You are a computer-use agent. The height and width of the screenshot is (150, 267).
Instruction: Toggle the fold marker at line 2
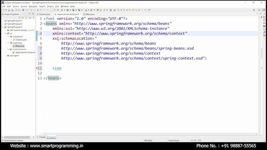[x=43, y=23]
